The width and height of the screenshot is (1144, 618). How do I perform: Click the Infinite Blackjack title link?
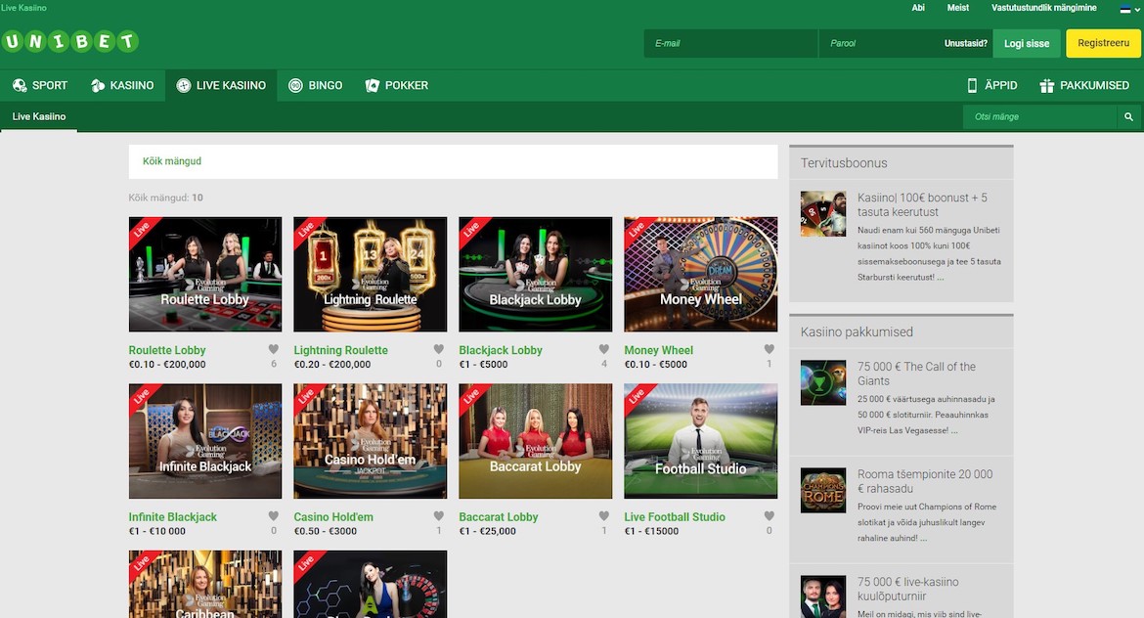tap(173, 516)
